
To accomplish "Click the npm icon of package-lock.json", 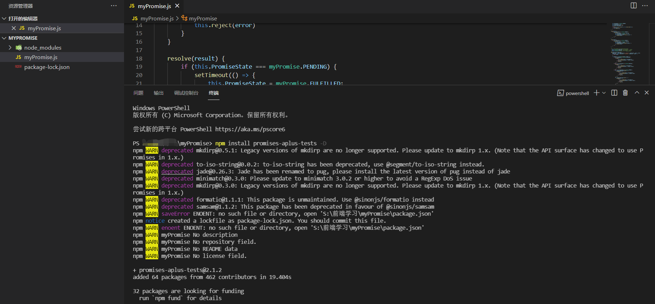I will (18, 66).
